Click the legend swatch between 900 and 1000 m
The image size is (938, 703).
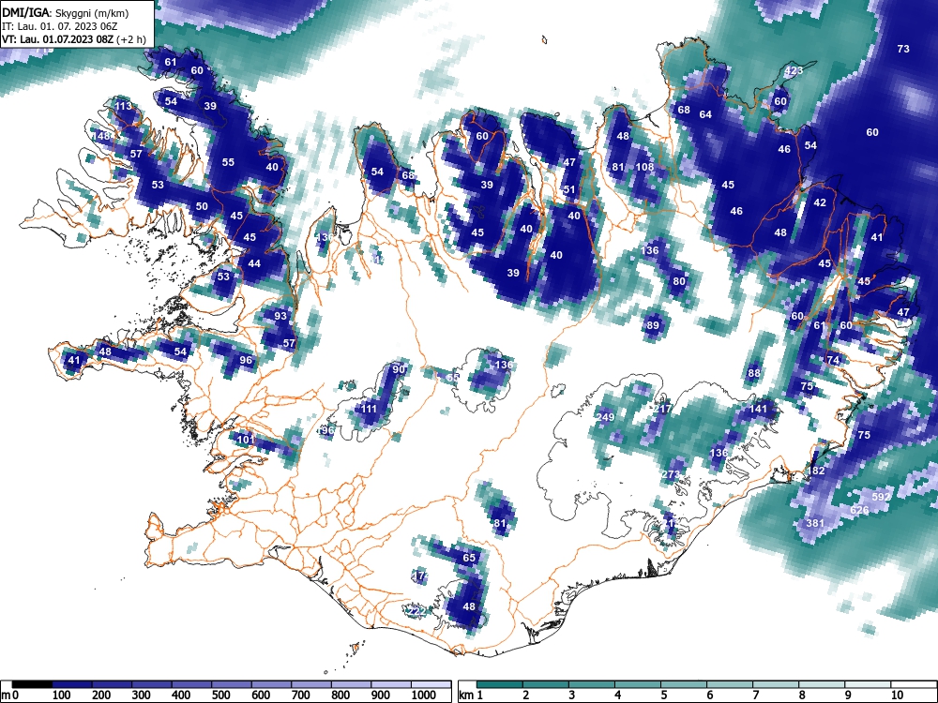(390, 684)
